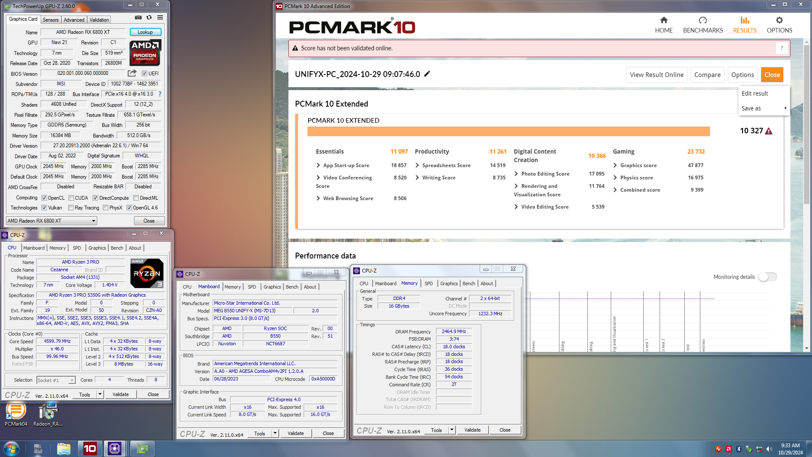Toggle the DirectCompute checkbox
The height and width of the screenshot is (457, 812).
[x=96, y=198]
